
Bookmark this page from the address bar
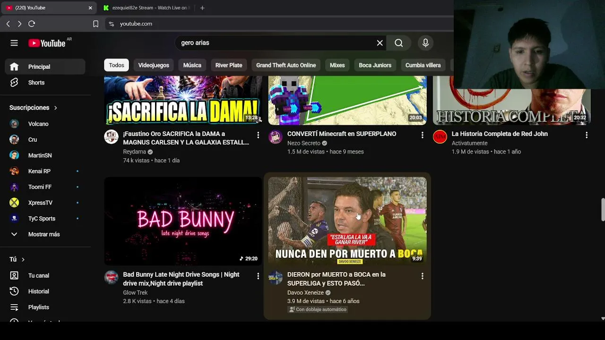[95, 24]
